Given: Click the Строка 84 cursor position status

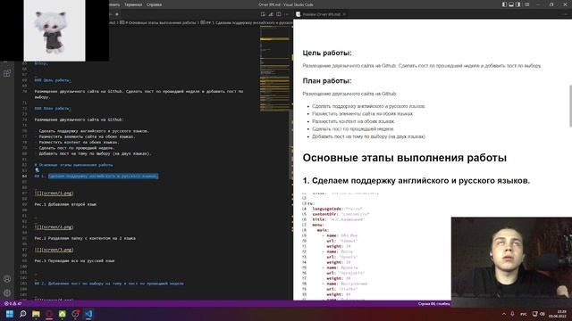Looking at the screenshot, I should click(434, 303).
